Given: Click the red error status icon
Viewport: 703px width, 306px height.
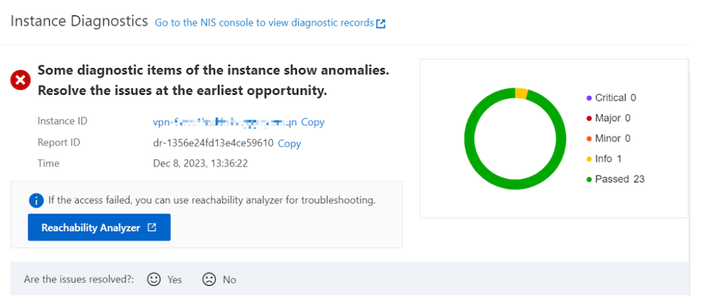Looking at the screenshot, I should pyautogui.click(x=20, y=81).
